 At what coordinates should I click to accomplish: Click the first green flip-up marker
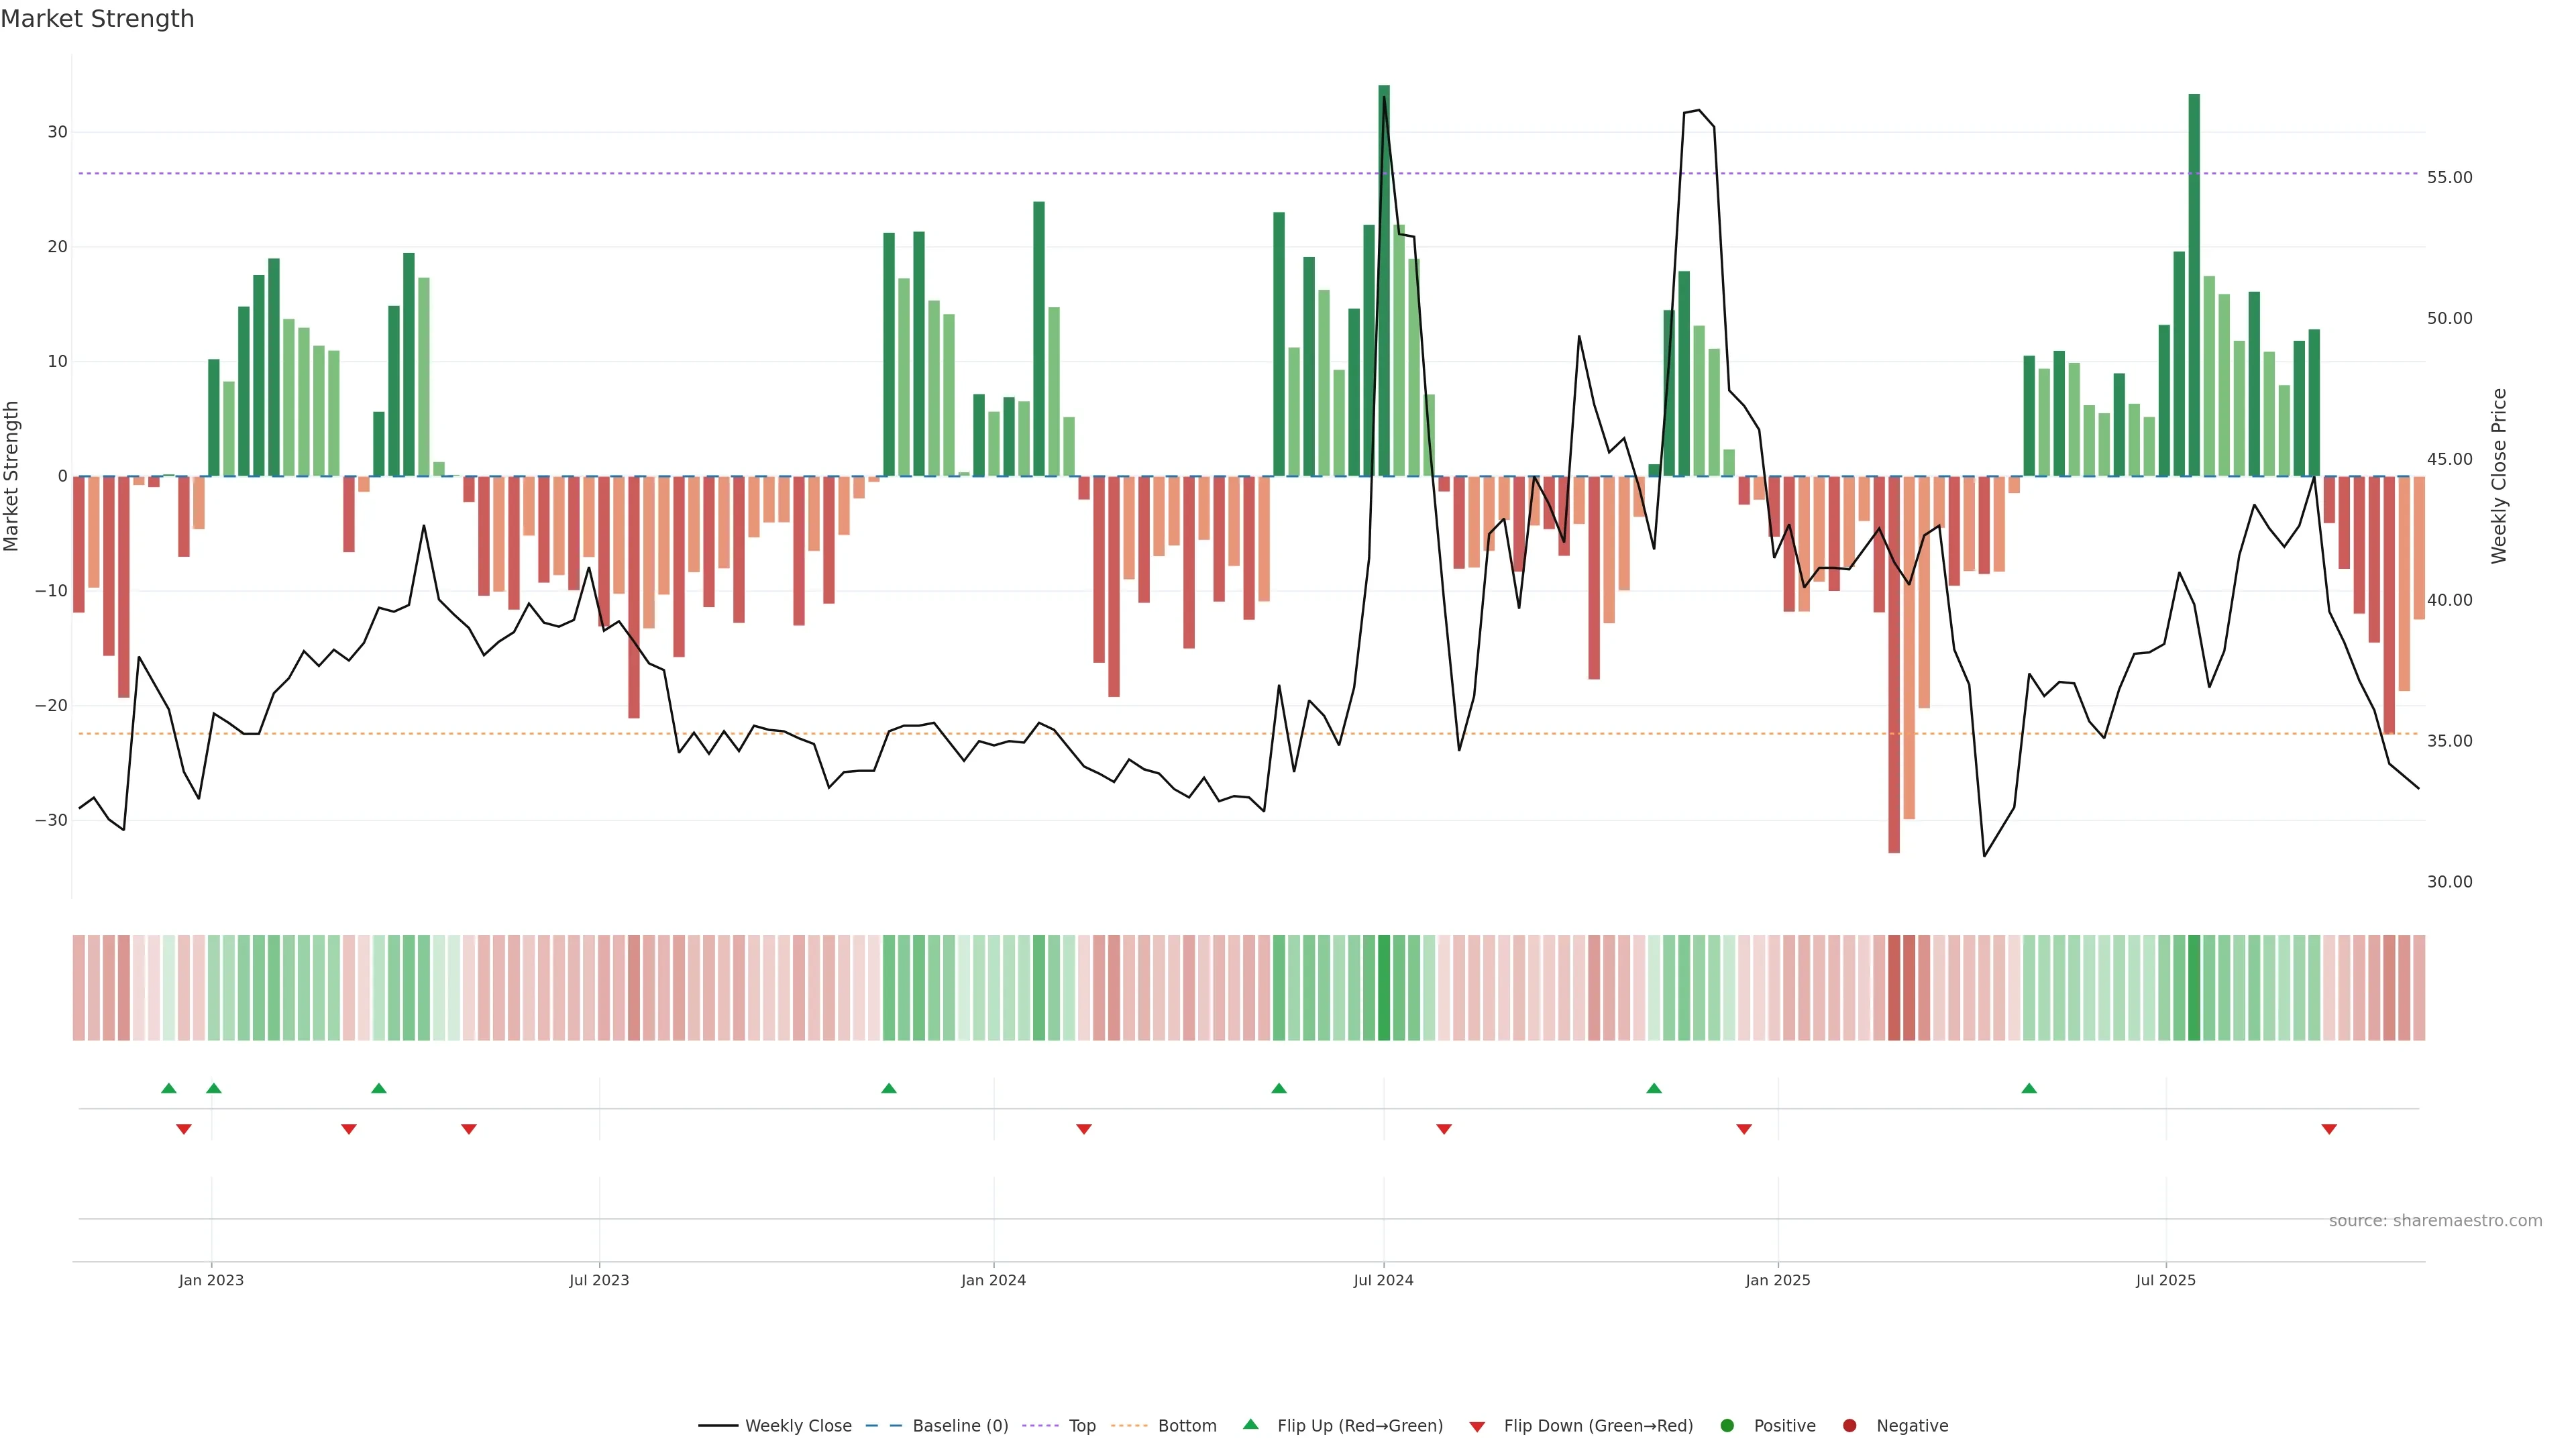[x=169, y=1088]
